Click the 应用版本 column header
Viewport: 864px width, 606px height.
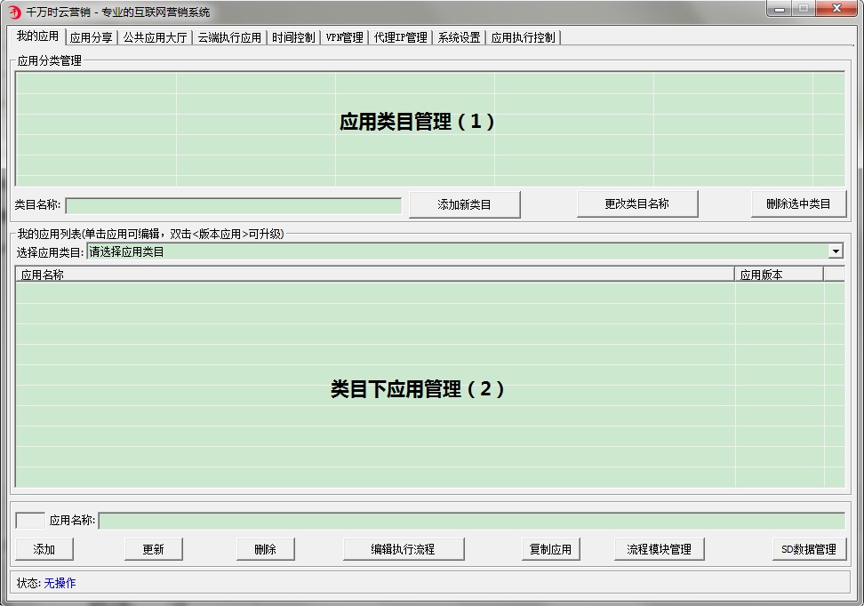779,274
